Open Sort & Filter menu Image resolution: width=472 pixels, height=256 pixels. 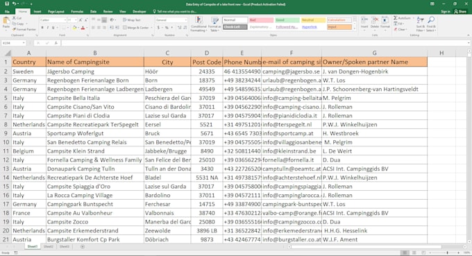[x=420, y=24]
